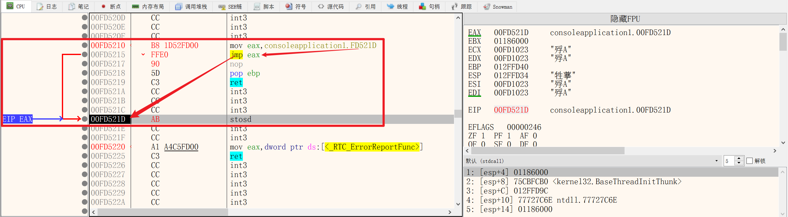The width and height of the screenshot is (788, 217).
Task: Toggle breakpoint dot at address 00FD5210
Action: tap(85, 45)
